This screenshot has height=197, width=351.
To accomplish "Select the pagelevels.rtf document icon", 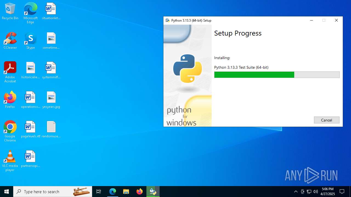I will tap(30, 130).
